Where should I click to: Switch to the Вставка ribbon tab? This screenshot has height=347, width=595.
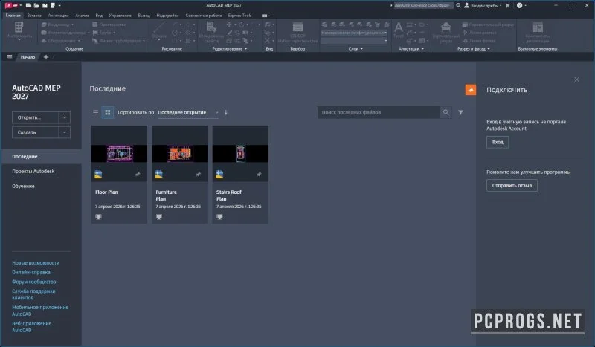[x=34, y=16]
